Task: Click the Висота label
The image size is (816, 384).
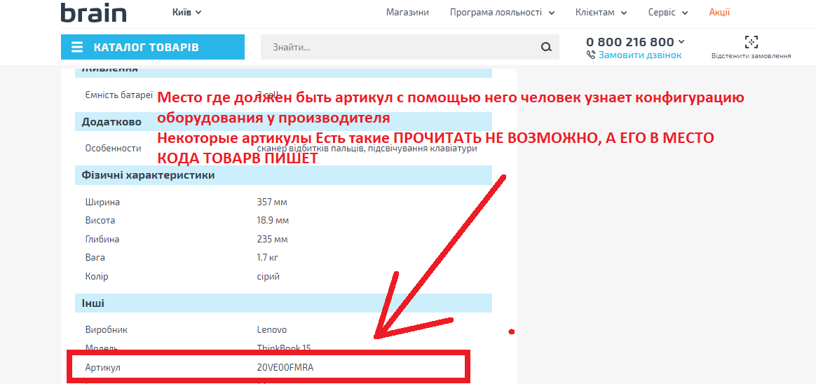Action: click(100, 221)
